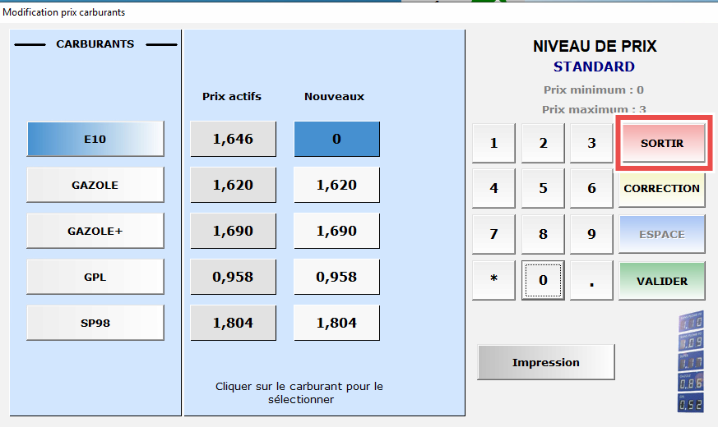Select the E10 fuel button
Viewport: 718px width, 427px height.
click(95, 139)
